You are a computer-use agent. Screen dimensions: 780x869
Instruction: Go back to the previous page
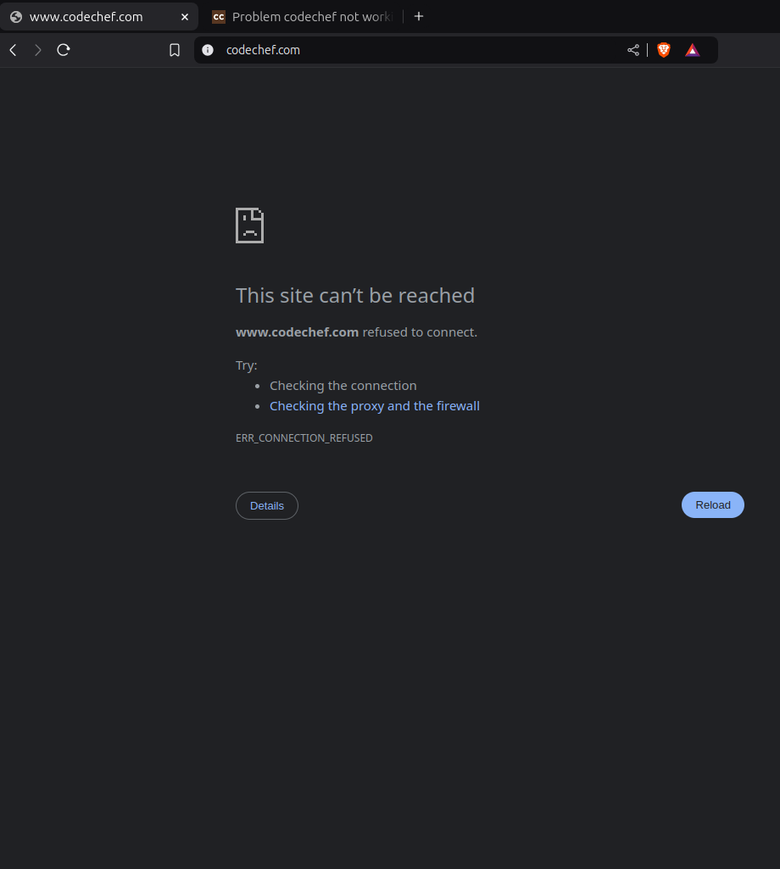(x=14, y=50)
